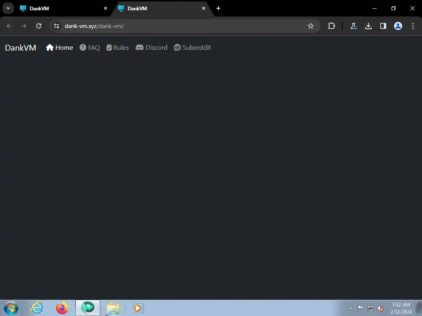Go back to previous page
The image size is (422, 316).
9,26
